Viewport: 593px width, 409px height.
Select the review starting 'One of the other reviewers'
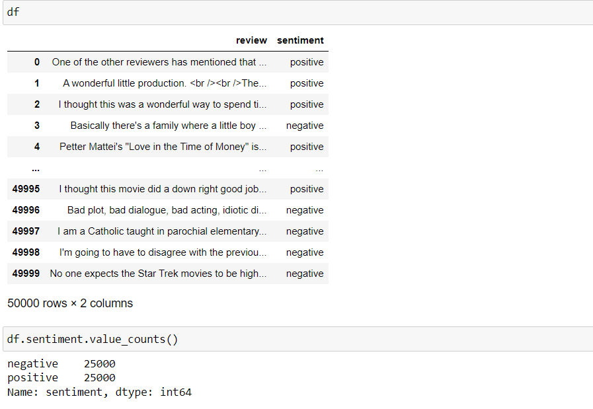click(x=159, y=62)
